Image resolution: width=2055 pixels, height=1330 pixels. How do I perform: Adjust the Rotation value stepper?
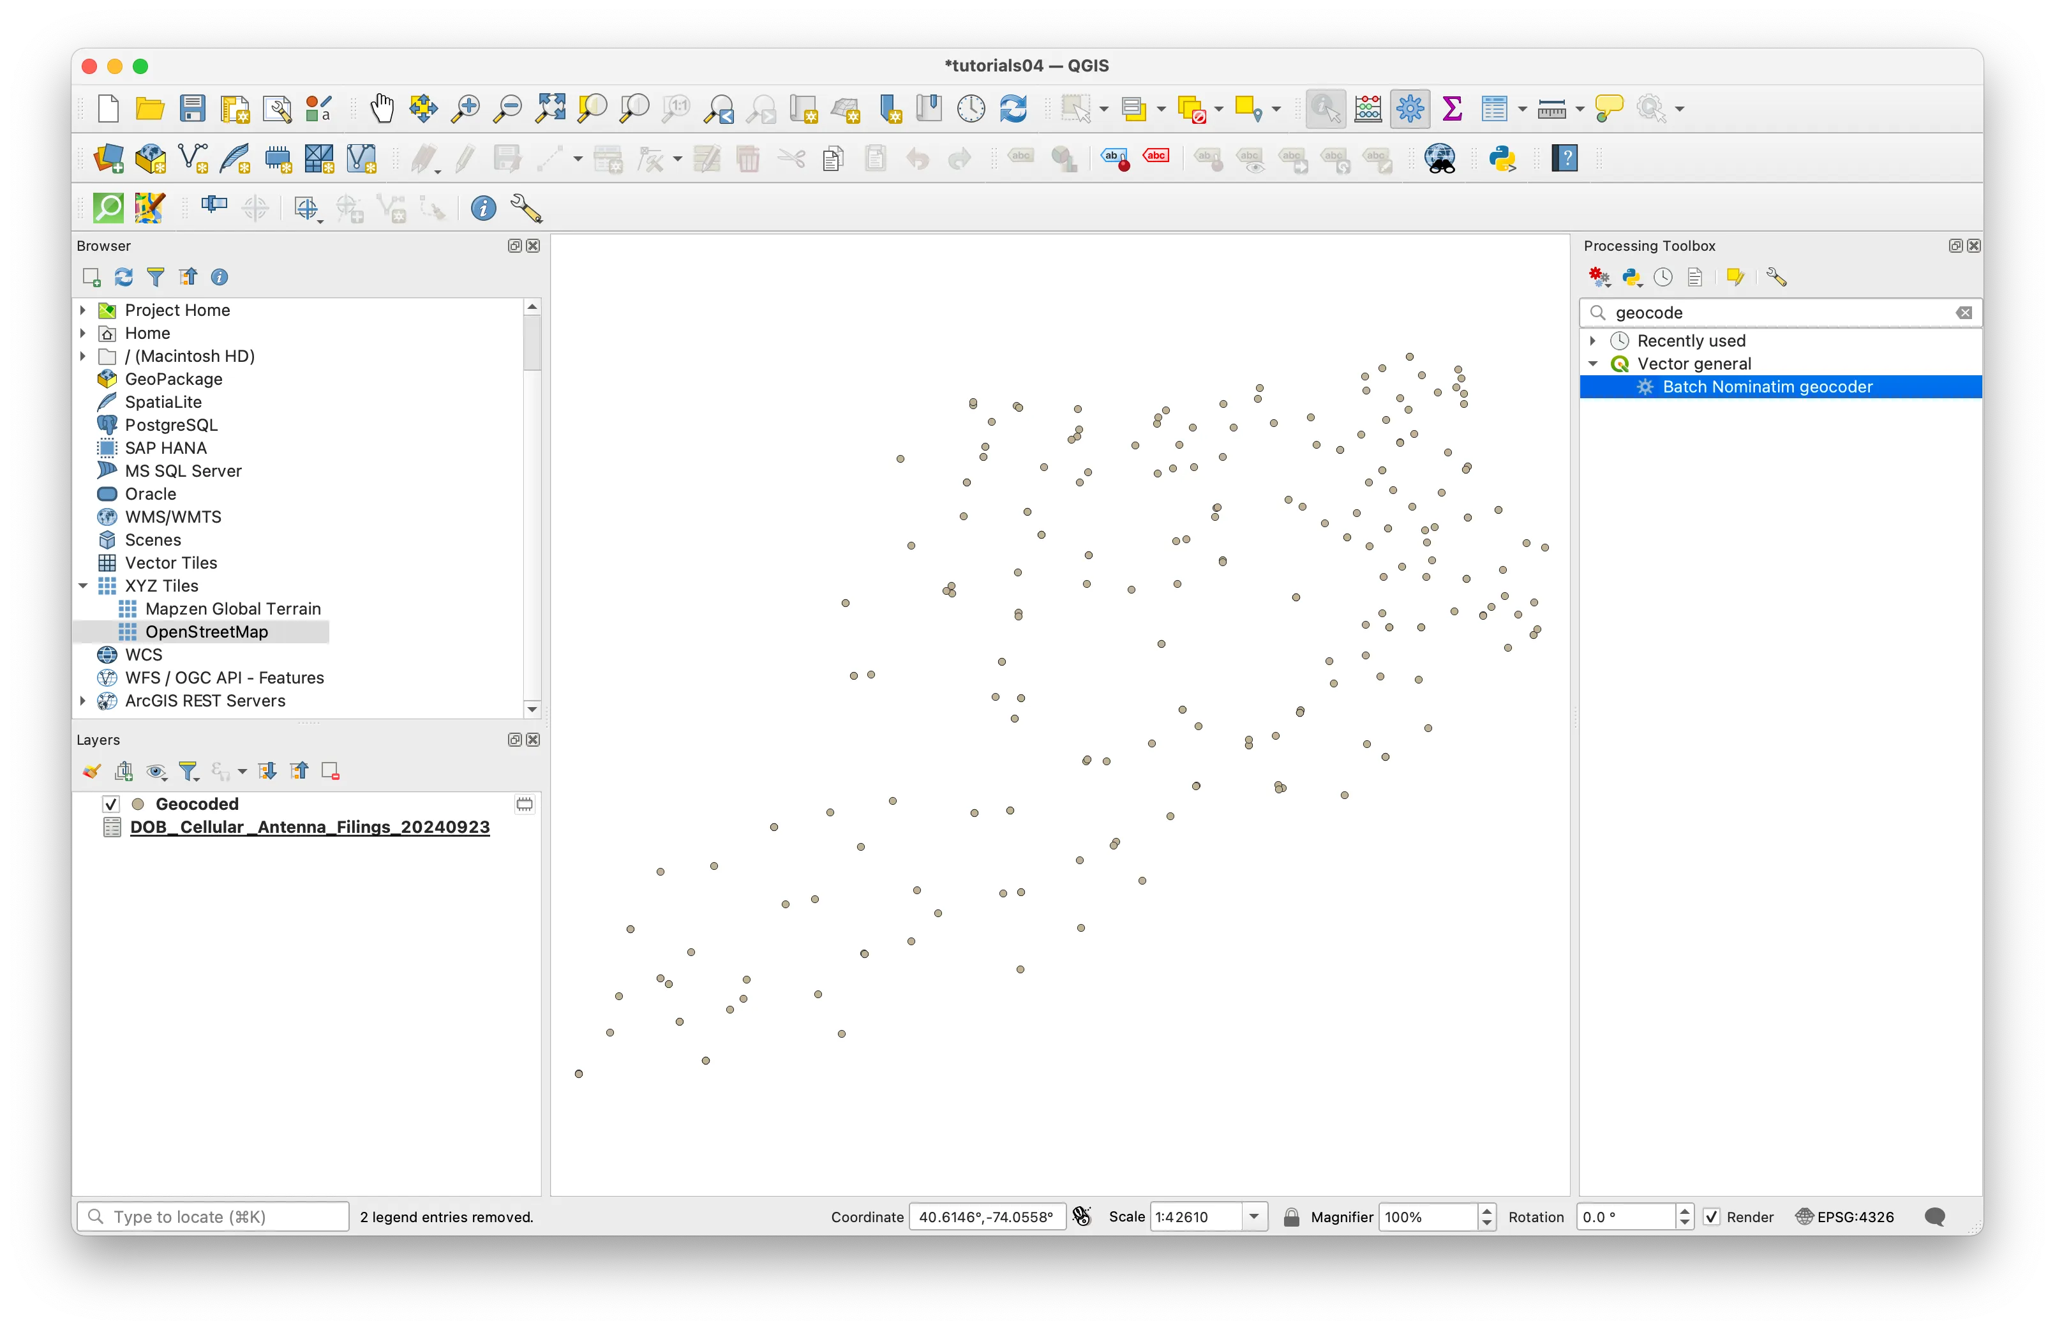click(1684, 1216)
